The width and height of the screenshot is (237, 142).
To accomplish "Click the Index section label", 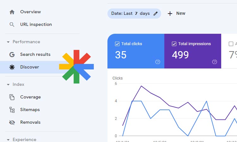I will (18, 85).
